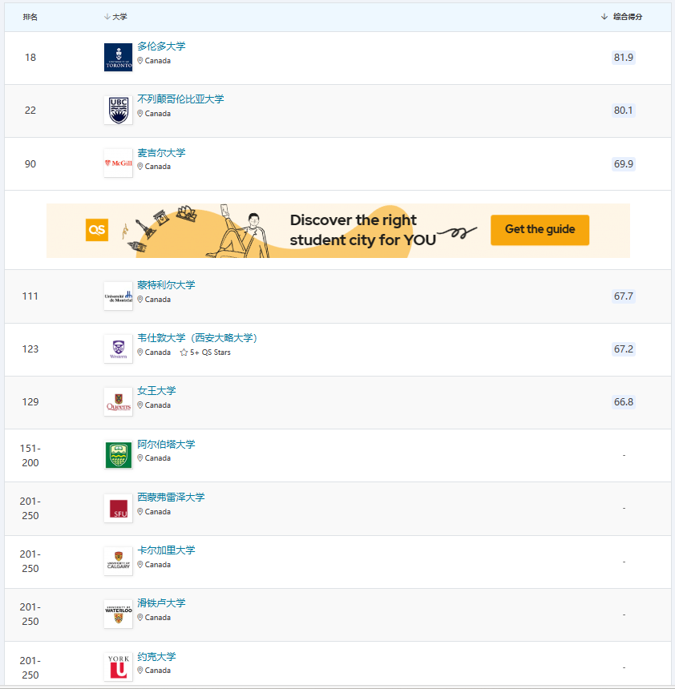The height and width of the screenshot is (689, 675).
Task: Click Canada under 阿尔伯塔大学
Action: [x=158, y=458]
